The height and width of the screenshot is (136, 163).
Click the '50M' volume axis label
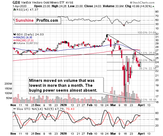click(x=9, y=98)
